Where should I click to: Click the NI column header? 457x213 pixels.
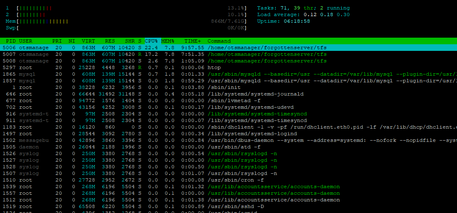[72, 41]
